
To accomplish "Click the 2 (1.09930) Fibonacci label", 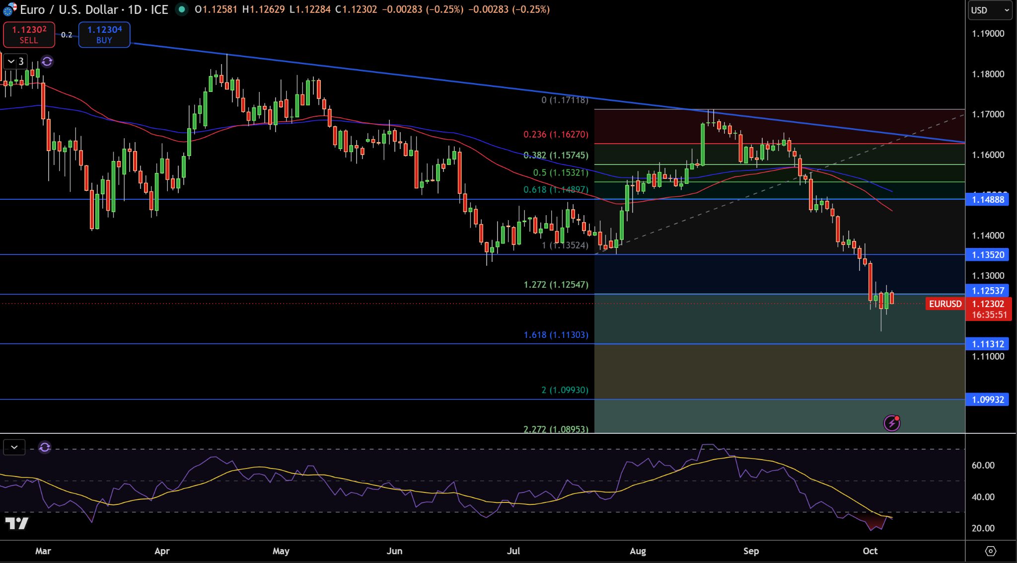I will pyautogui.click(x=565, y=390).
